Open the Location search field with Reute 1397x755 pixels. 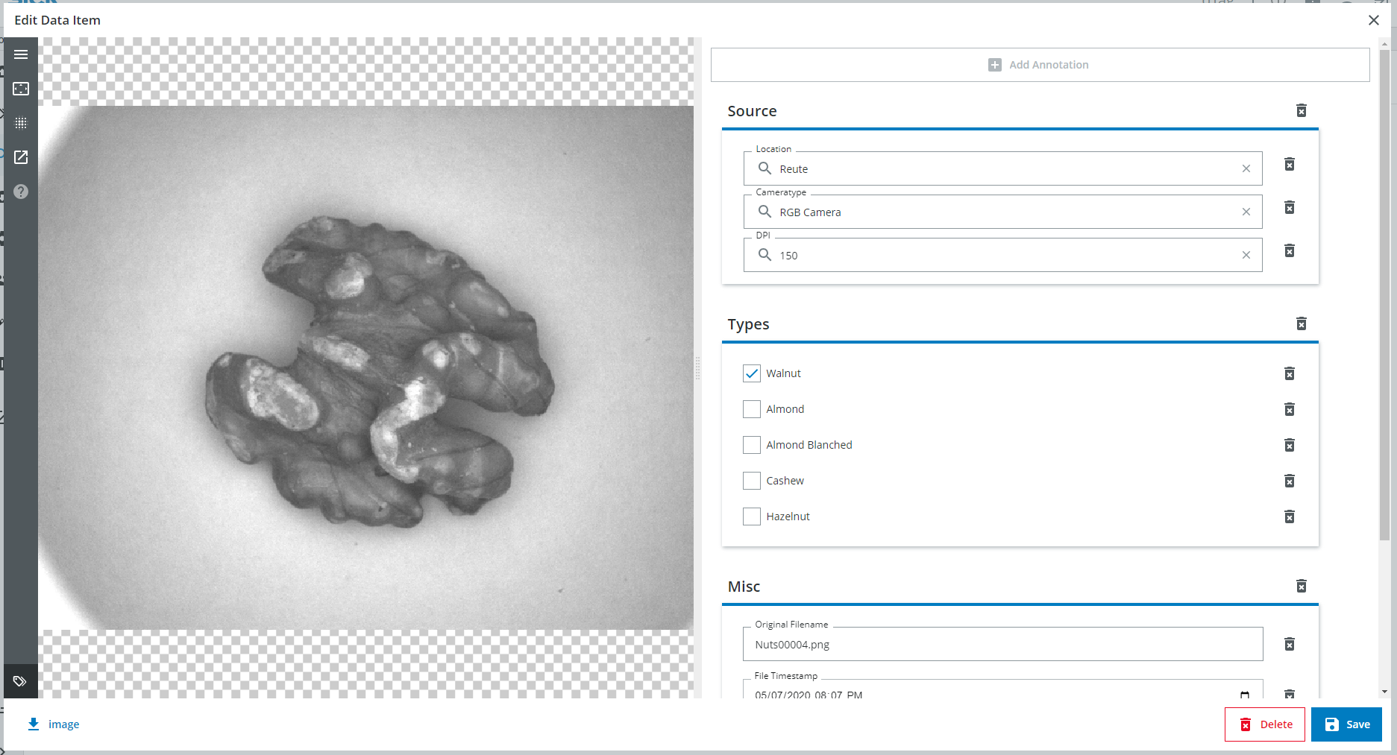999,169
